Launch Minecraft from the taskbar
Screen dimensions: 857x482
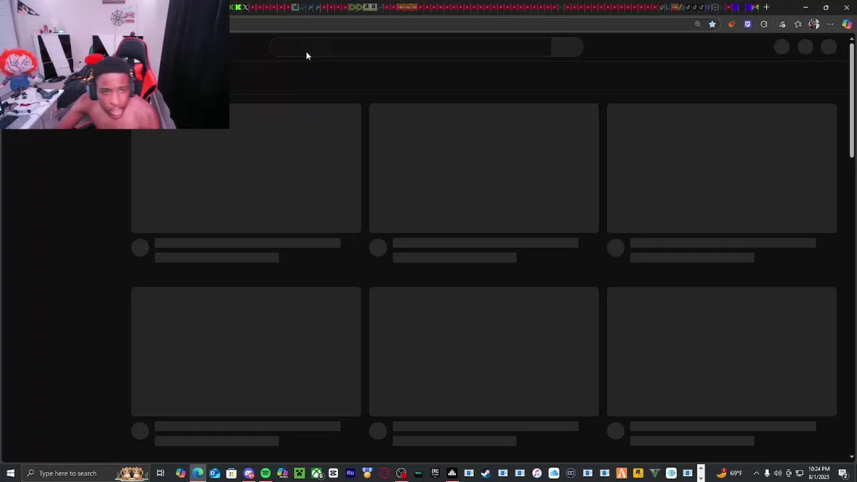299,473
